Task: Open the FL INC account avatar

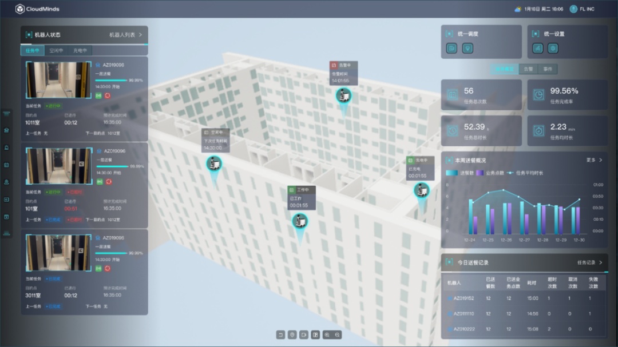Action: point(573,9)
